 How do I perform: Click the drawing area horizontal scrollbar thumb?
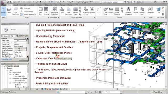coord(117,89)
